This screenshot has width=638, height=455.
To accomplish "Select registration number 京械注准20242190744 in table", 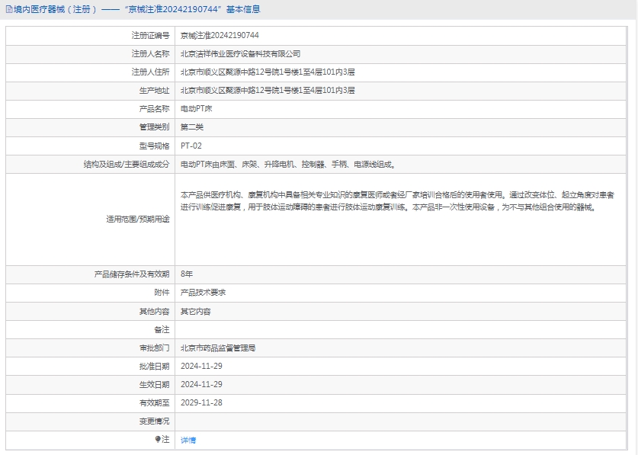I will tap(220, 36).
